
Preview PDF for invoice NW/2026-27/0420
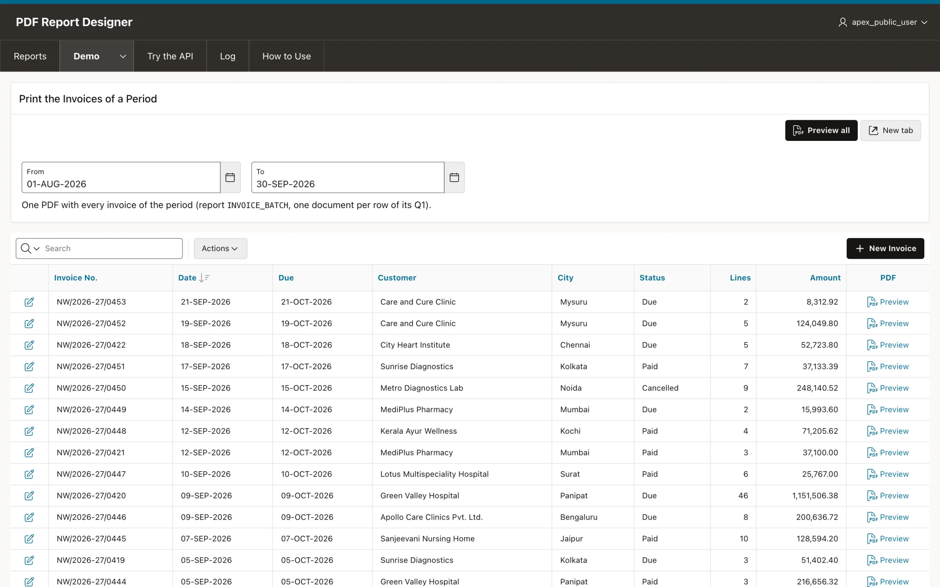click(x=888, y=495)
